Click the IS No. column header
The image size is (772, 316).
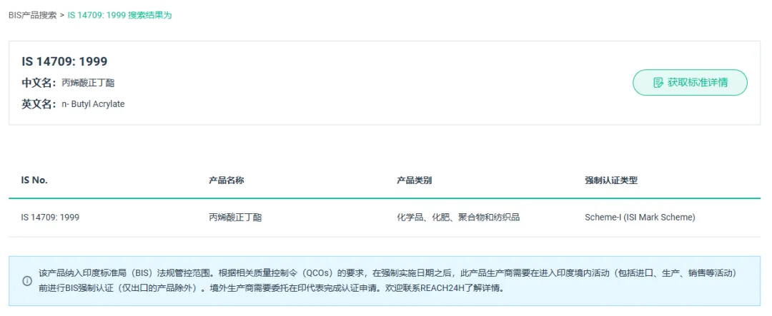click(34, 180)
